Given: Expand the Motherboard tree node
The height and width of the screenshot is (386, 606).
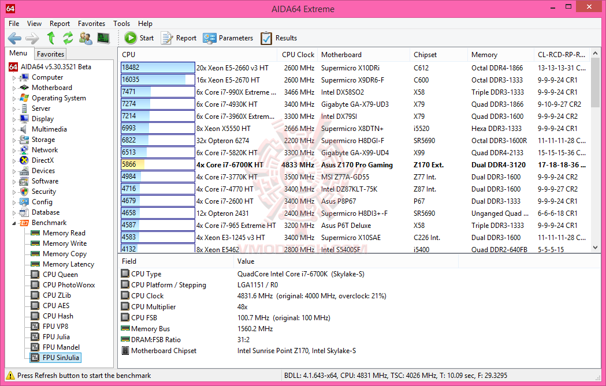Looking at the screenshot, I should click(14, 88).
